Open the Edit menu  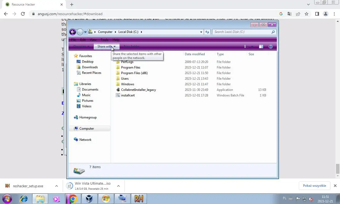pos(83,40)
